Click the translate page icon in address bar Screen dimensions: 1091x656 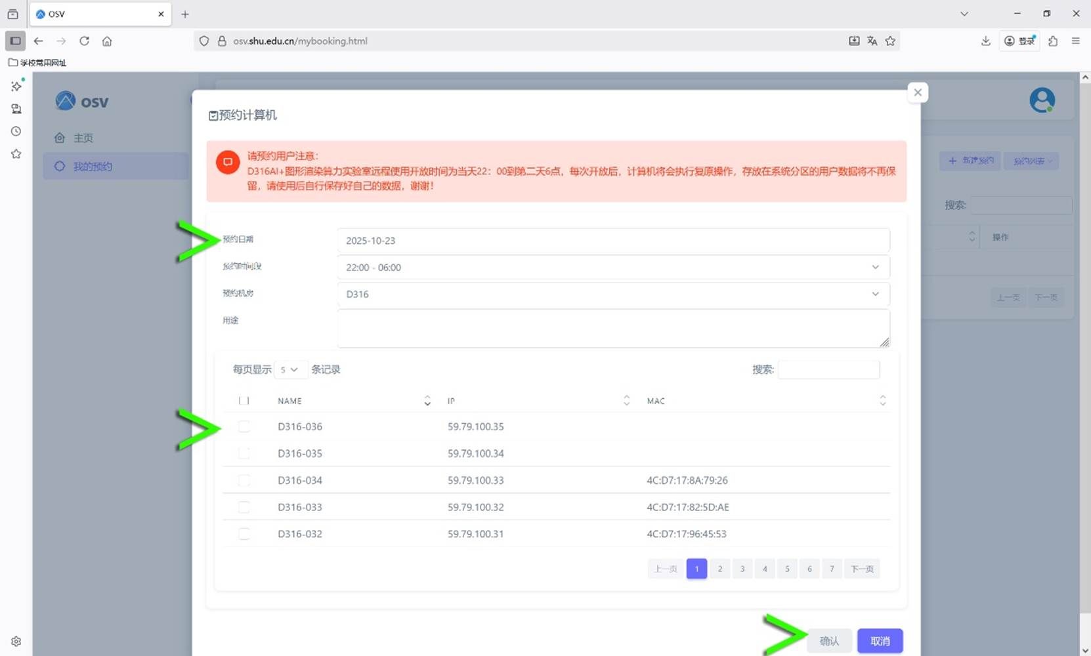point(872,41)
